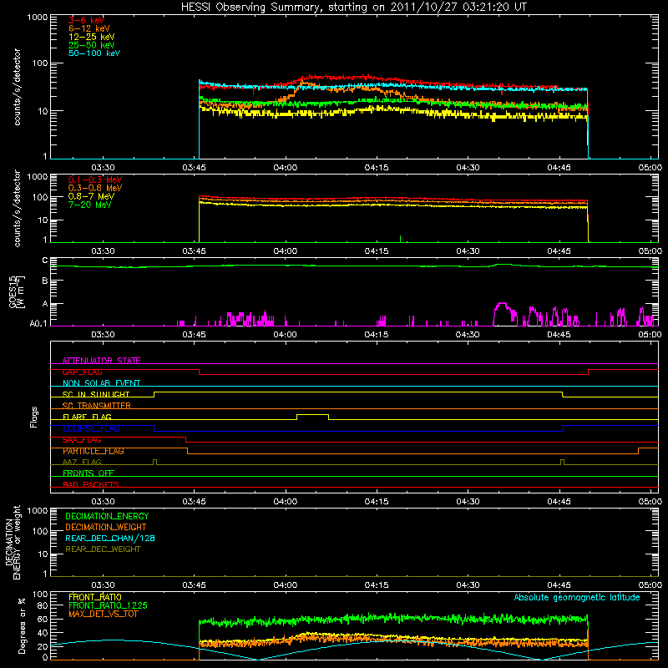Click the counts/s/detector title of top panel
668x668 pixels.
click(x=17, y=87)
